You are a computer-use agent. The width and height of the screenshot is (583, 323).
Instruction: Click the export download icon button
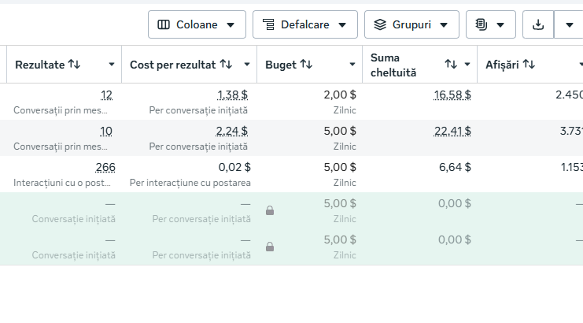coord(538,24)
